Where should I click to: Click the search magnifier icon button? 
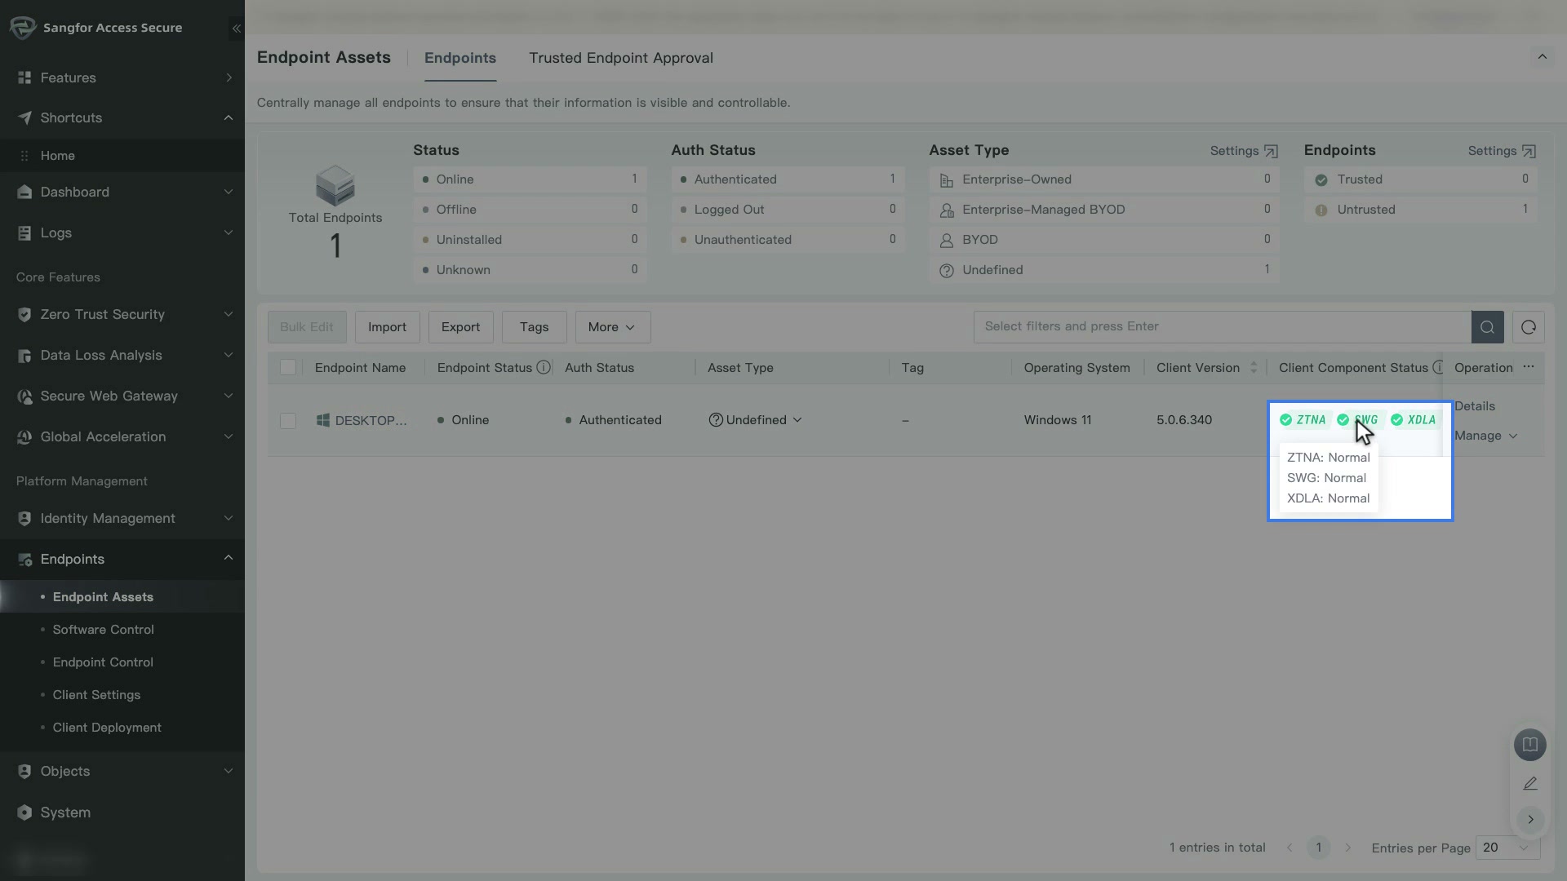[x=1487, y=327]
